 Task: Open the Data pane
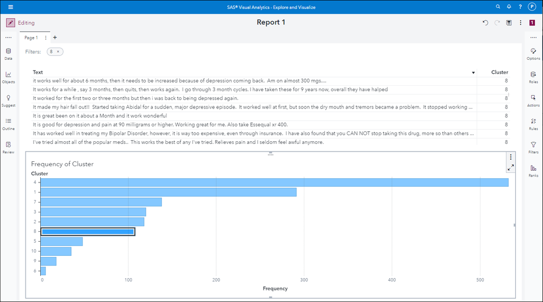(8, 54)
